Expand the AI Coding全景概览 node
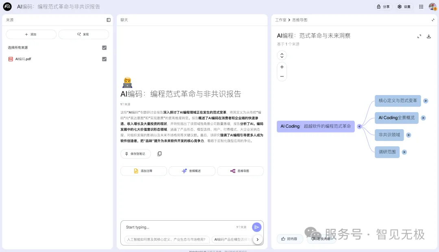The height and width of the screenshot is (252, 439). coord(423,118)
